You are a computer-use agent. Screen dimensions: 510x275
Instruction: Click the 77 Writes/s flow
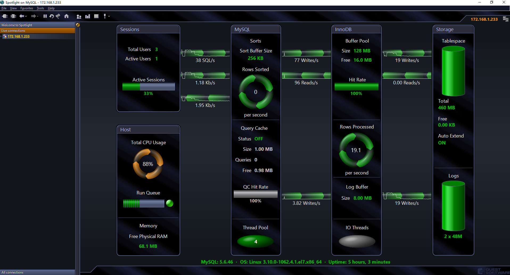coord(306,53)
